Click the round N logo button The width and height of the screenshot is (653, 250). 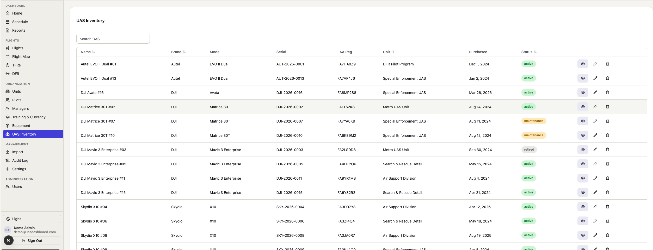pyautogui.click(x=9, y=240)
